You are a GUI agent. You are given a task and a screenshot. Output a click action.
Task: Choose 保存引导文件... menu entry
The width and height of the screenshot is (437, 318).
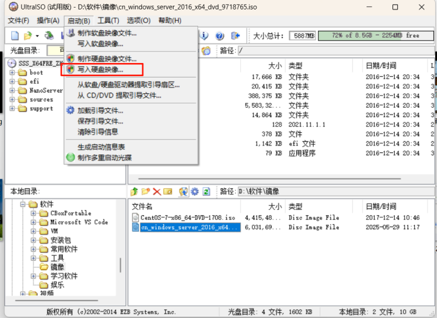click(131, 121)
